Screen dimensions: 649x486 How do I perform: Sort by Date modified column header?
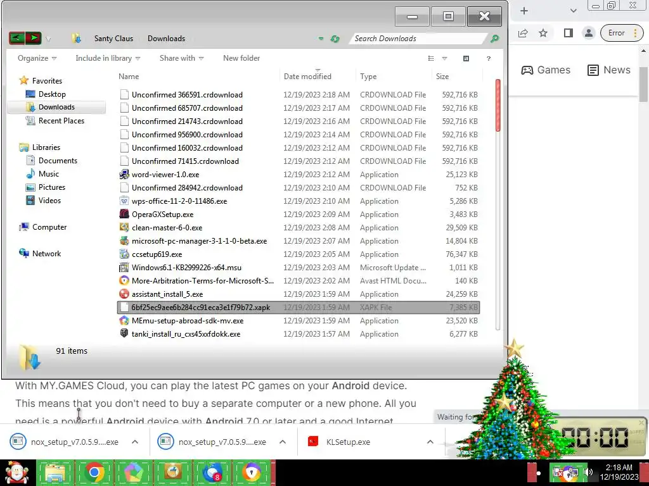pyautogui.click(x=307, y=77)
